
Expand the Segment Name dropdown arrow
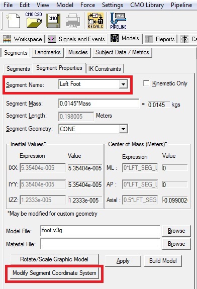point(123,84)
